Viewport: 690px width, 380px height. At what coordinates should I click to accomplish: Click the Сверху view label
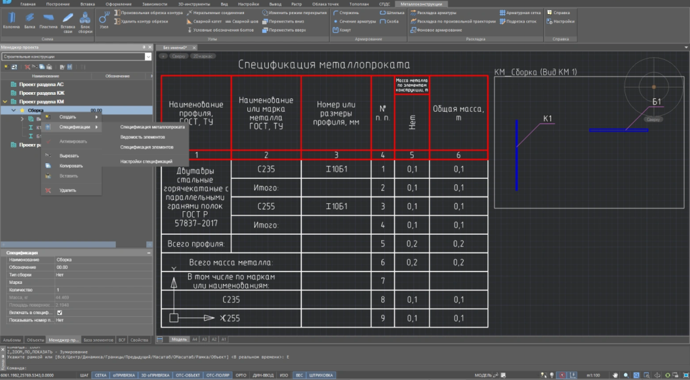[179, 56]
